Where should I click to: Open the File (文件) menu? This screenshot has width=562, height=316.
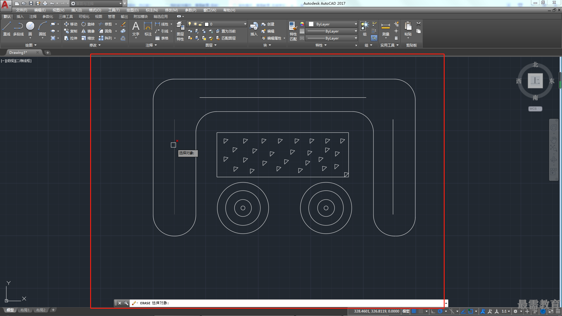pos(21,10)
